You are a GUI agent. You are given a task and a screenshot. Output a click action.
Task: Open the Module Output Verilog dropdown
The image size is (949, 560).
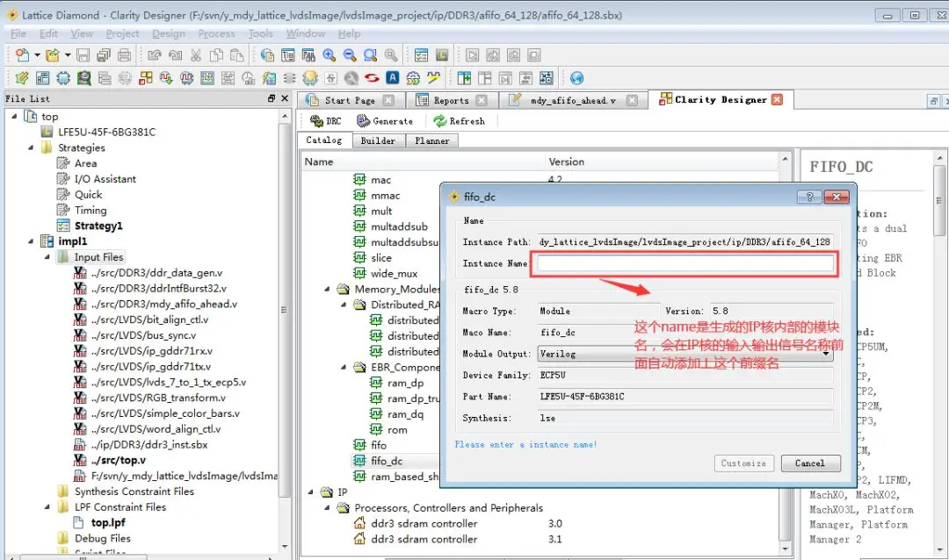pos(685,354)
